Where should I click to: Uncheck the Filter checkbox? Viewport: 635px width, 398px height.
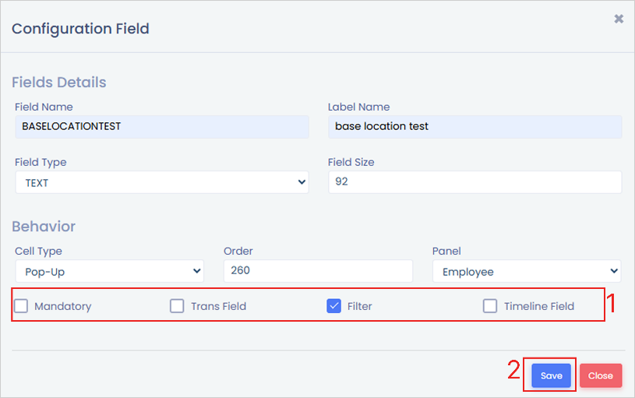pyautogui.click(x=333, y=306)
